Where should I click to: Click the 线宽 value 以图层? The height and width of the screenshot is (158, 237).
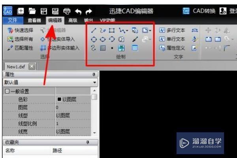pyautogui.click(x=63, y=132)
